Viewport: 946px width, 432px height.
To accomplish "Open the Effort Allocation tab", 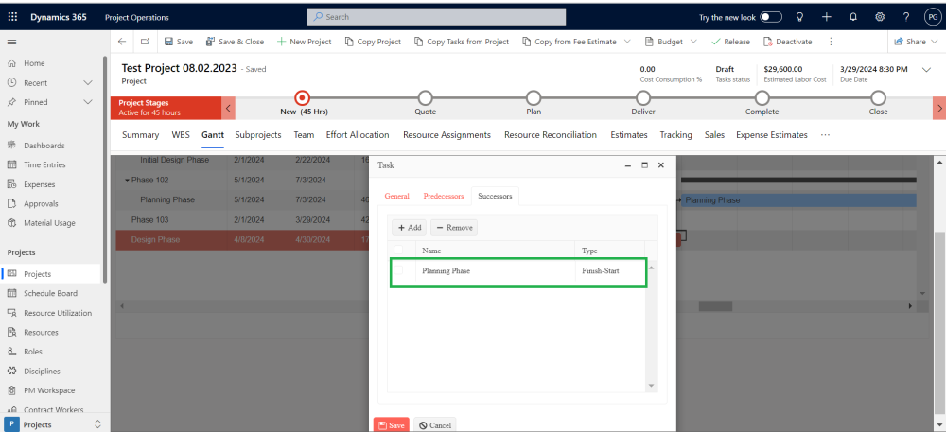I will pos(358,135).
